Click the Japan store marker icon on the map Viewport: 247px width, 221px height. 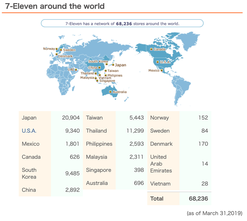pyautogui.click(x=113, y=65)
